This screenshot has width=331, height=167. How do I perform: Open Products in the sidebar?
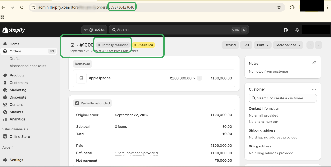pyautogui.click(x=17, y=75)
